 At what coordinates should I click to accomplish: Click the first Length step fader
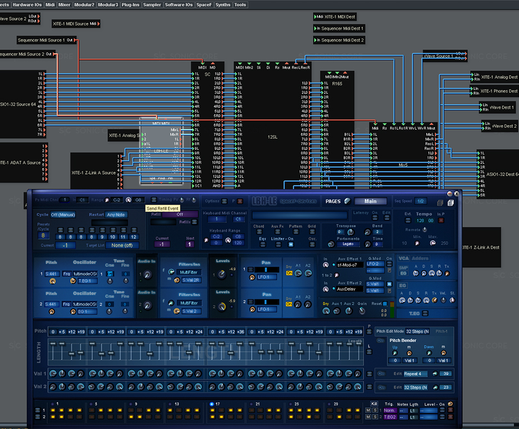(x=53, y=343)
